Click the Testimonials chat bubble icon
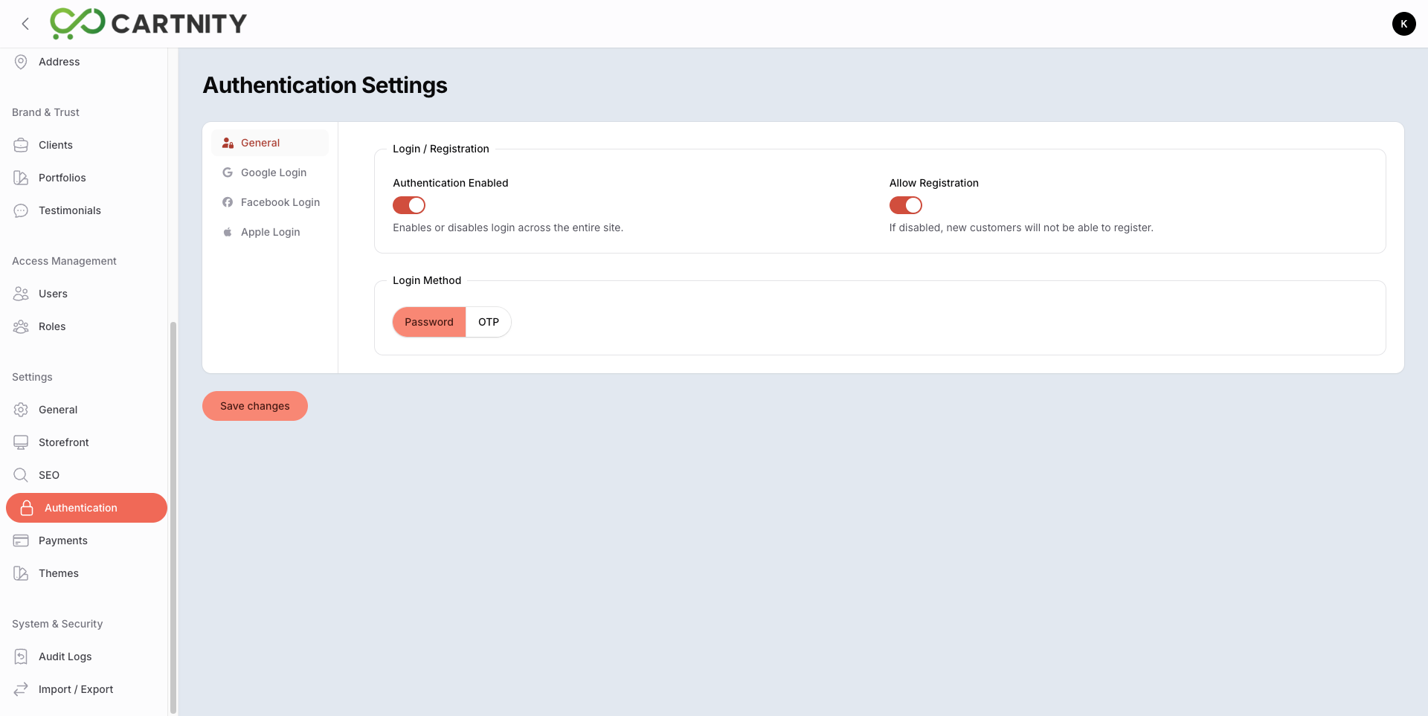 (21, 210)
